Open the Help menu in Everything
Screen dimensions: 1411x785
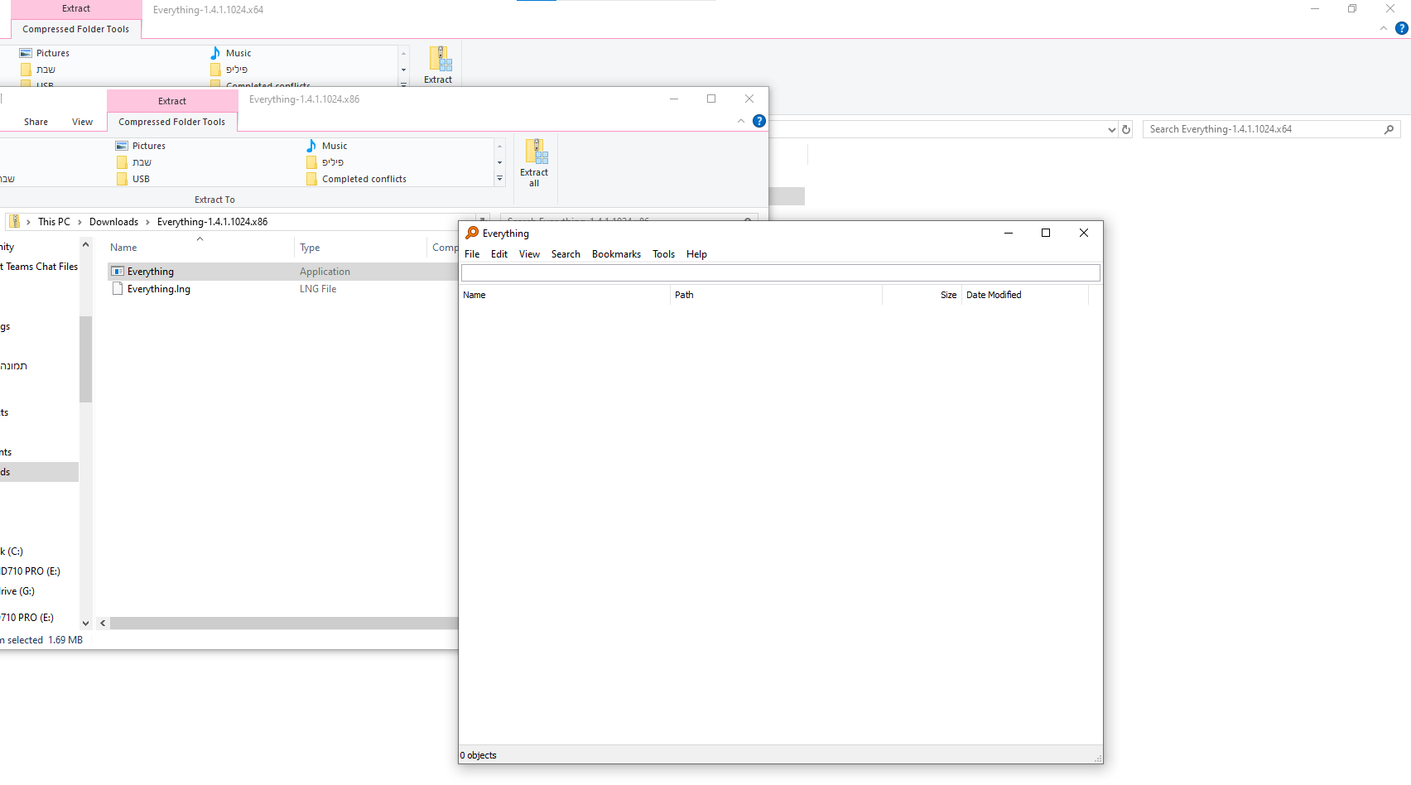(x=696, y=254)
